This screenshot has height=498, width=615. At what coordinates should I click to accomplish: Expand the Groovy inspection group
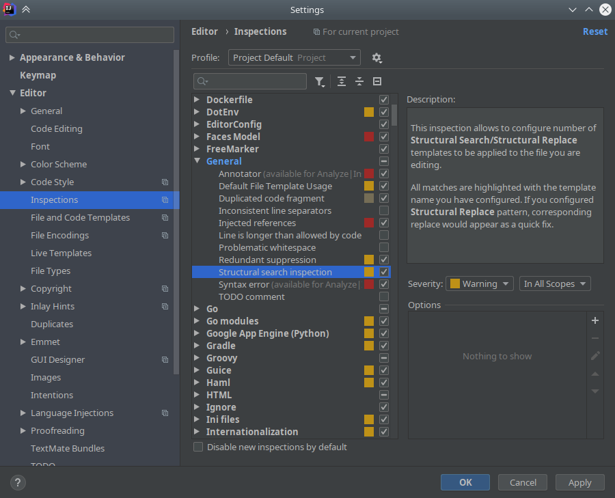coord(197,358)
